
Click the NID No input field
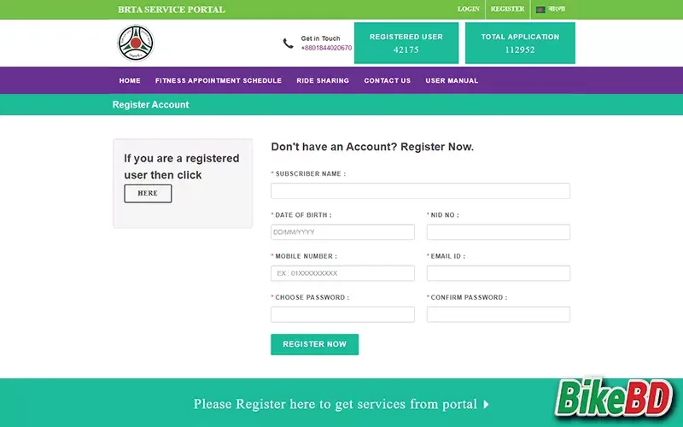(x=498, y=232)
